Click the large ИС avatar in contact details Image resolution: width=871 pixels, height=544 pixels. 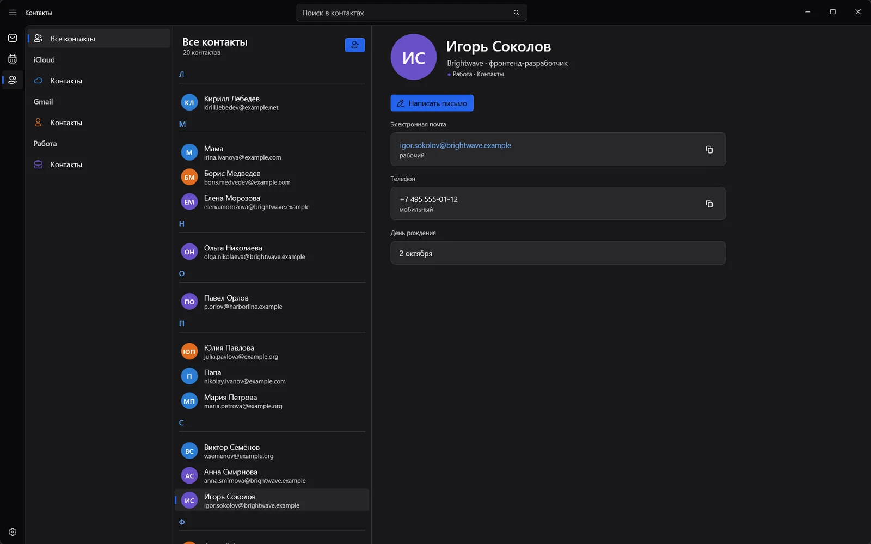coord(414,57)
